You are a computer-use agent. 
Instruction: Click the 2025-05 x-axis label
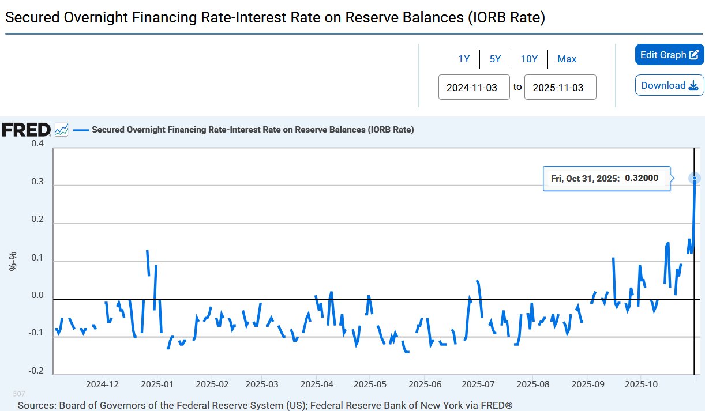coord(369,383)
